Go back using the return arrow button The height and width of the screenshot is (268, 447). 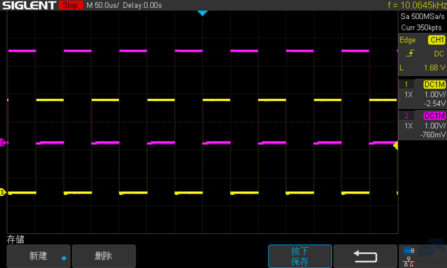[365, 256]
